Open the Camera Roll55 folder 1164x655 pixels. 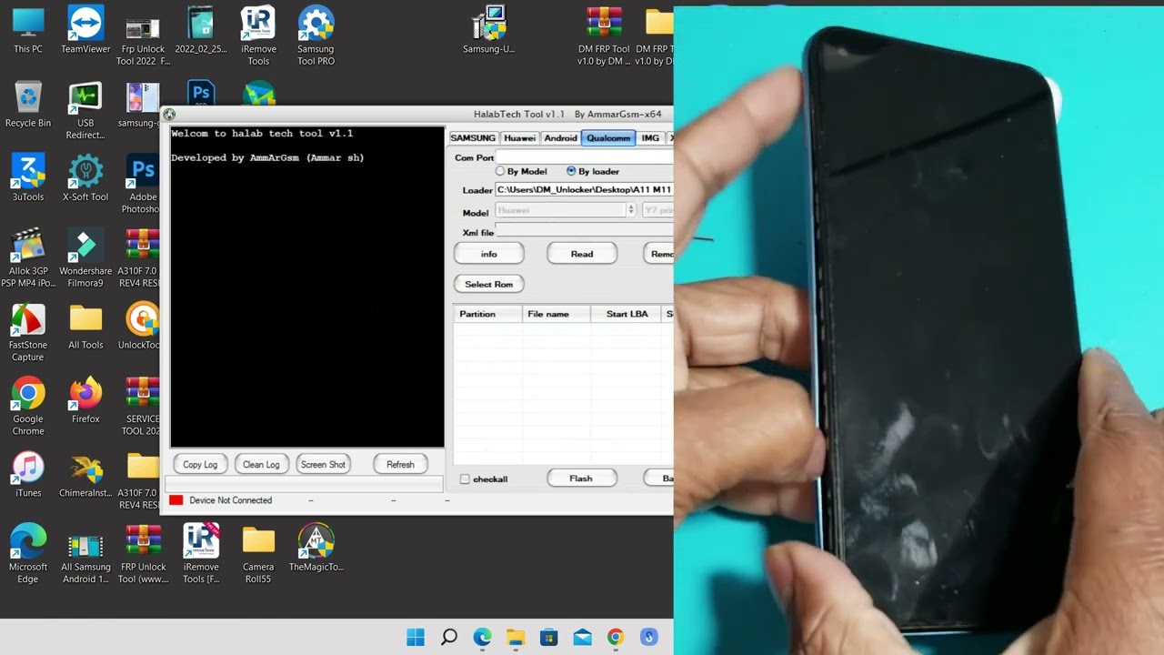point(258,555)
